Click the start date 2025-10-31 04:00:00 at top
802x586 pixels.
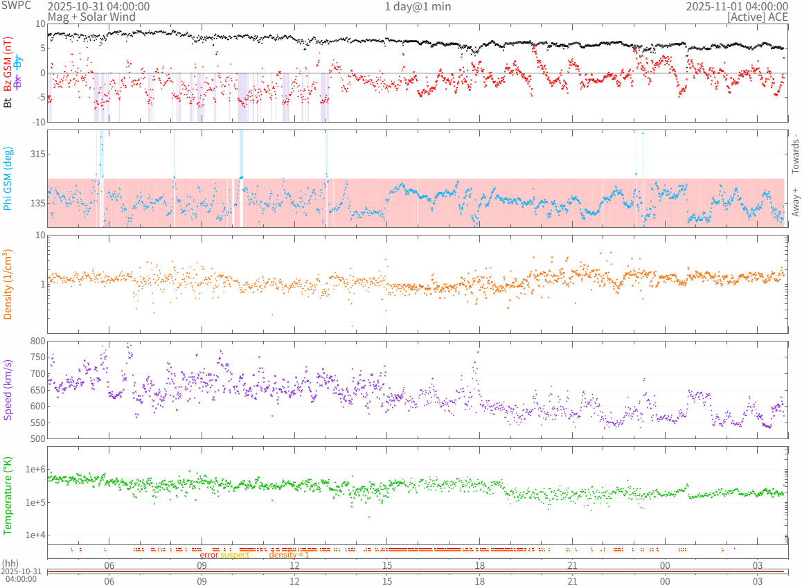coord(98,6)
